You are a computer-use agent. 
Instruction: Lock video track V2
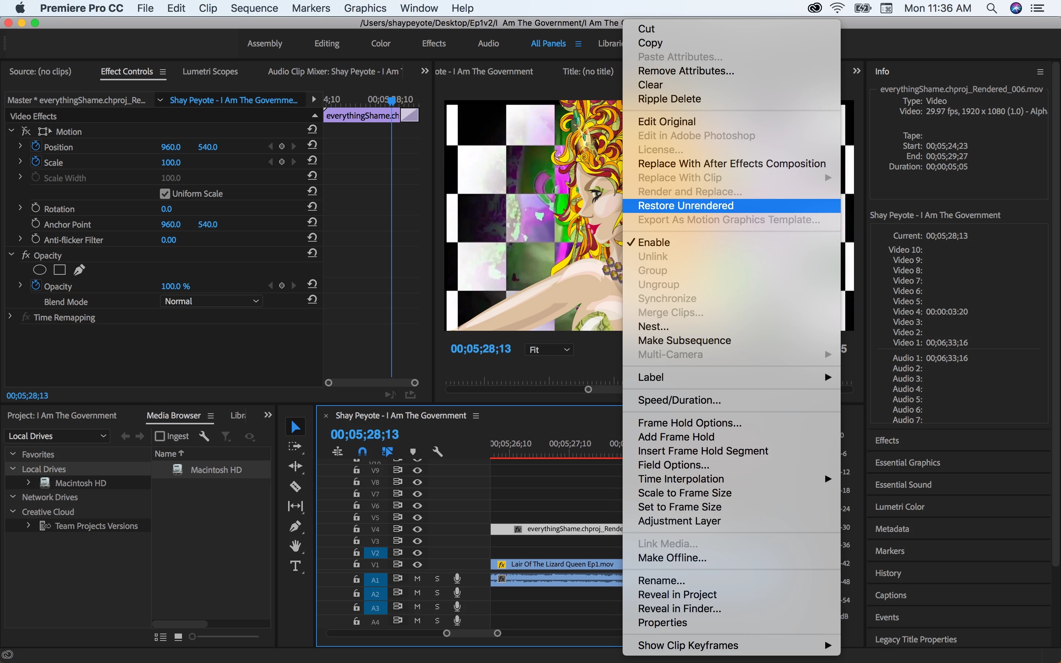click(x=357, y=552)
